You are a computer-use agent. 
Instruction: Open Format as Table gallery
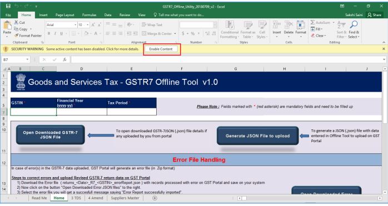[248, 29]
